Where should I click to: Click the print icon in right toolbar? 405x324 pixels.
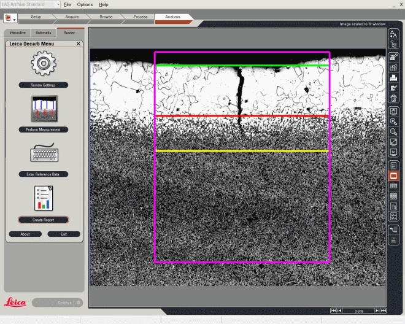click(393, 78)
